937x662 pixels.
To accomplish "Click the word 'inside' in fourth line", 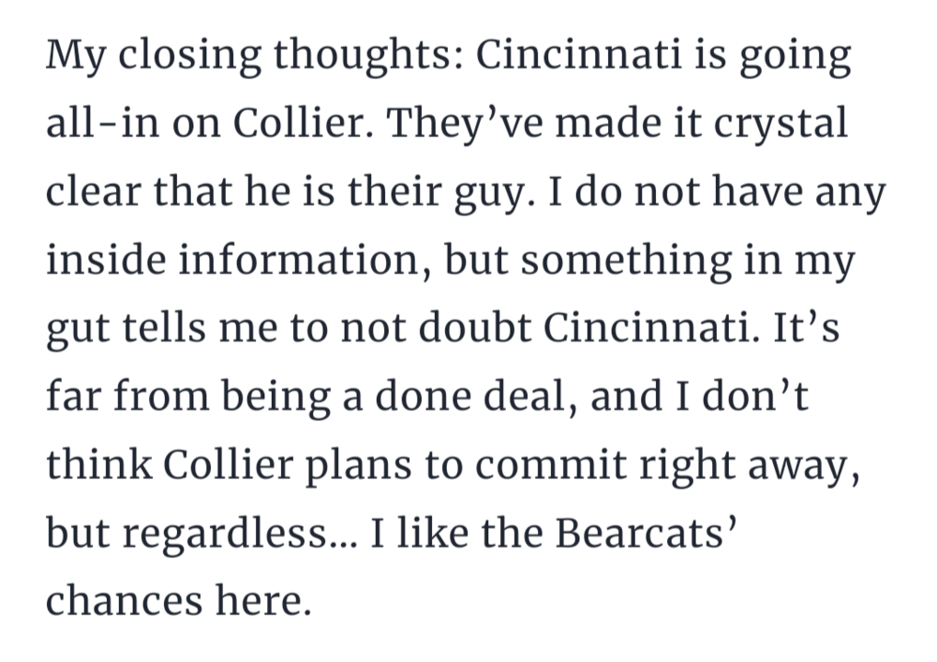I will point(106,260).
